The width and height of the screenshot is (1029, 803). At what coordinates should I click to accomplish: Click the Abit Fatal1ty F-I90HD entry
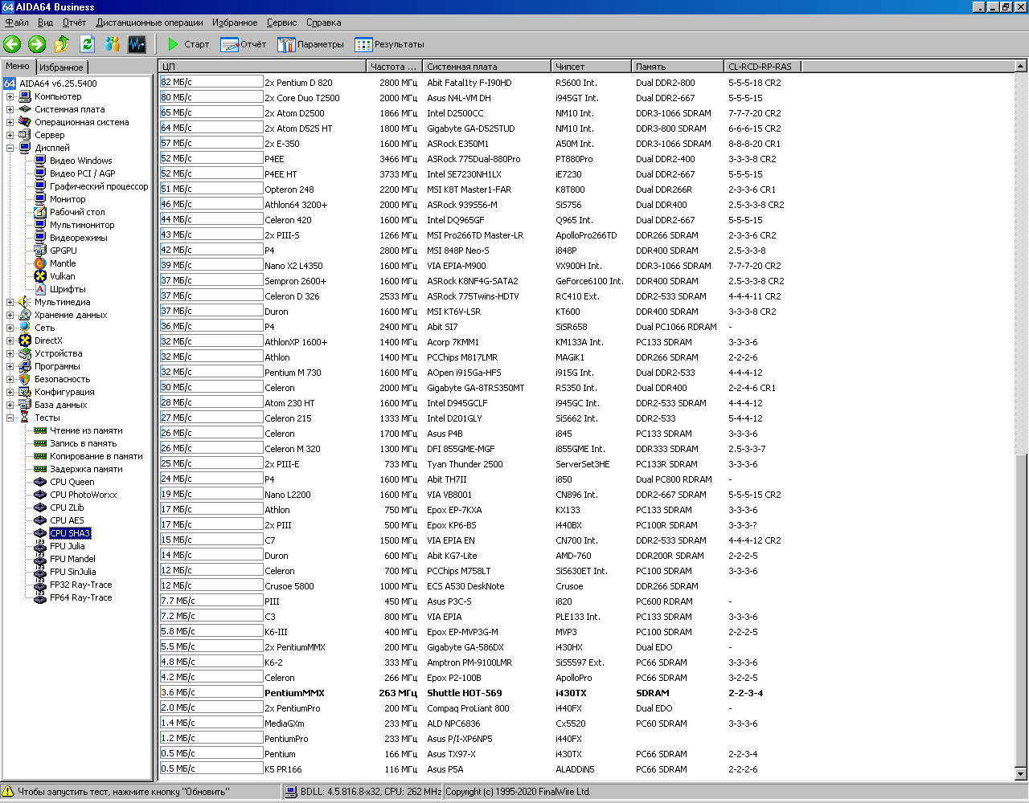point(469,83)
